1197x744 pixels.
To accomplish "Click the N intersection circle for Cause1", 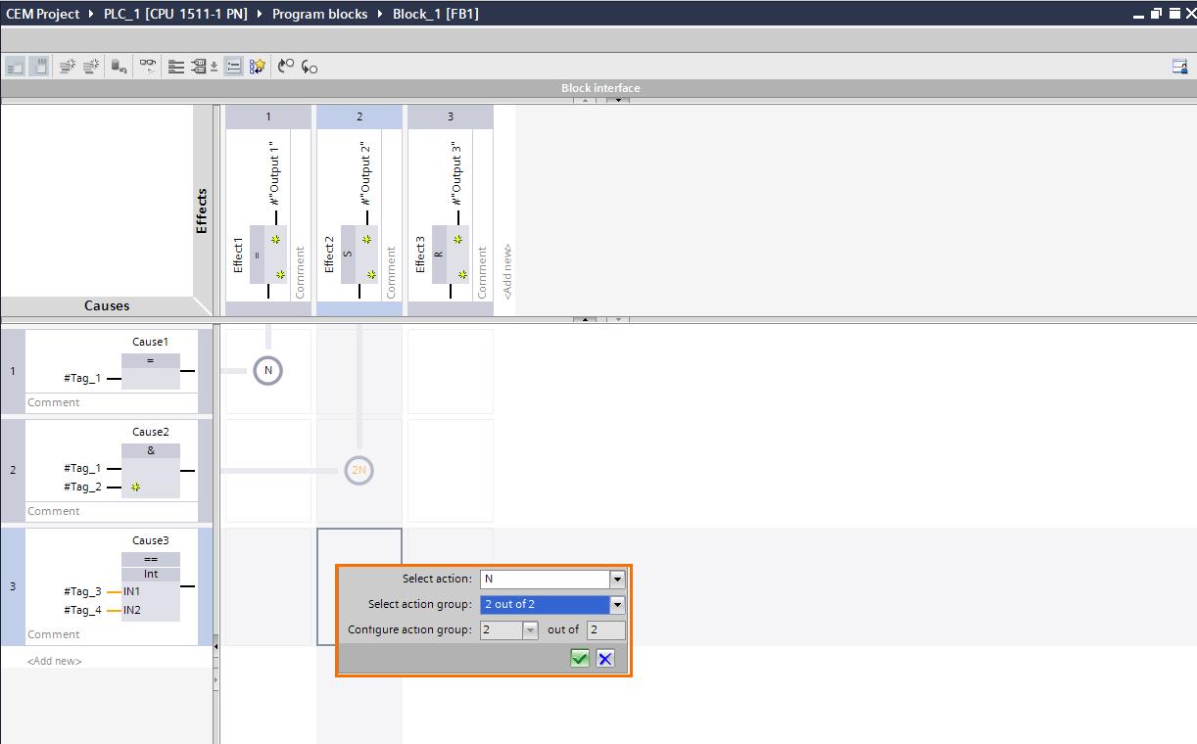I will [x=267, y=370].
